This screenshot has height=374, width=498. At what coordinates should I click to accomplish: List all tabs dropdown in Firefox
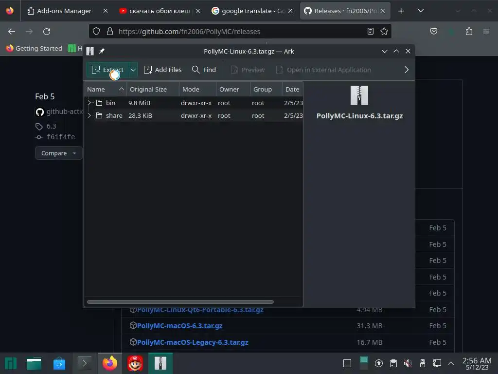(x=421, y=11)
